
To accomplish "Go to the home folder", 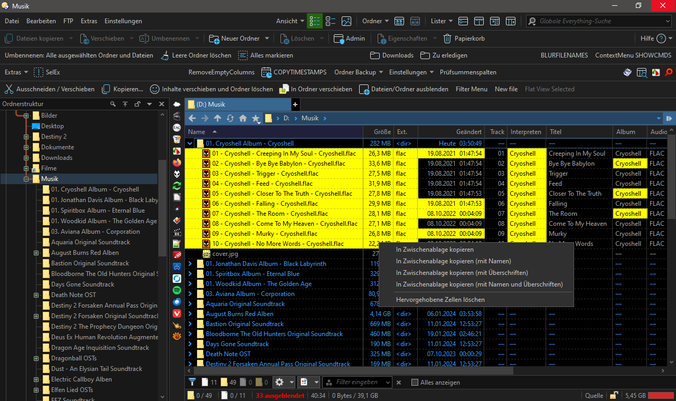I will 243,118.
